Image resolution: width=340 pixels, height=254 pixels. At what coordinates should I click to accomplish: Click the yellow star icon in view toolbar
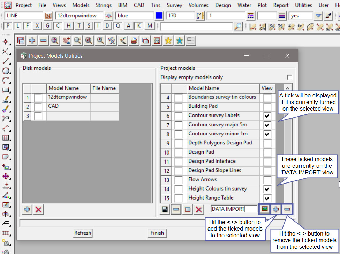pyautogui.click(x=168, y=41)
